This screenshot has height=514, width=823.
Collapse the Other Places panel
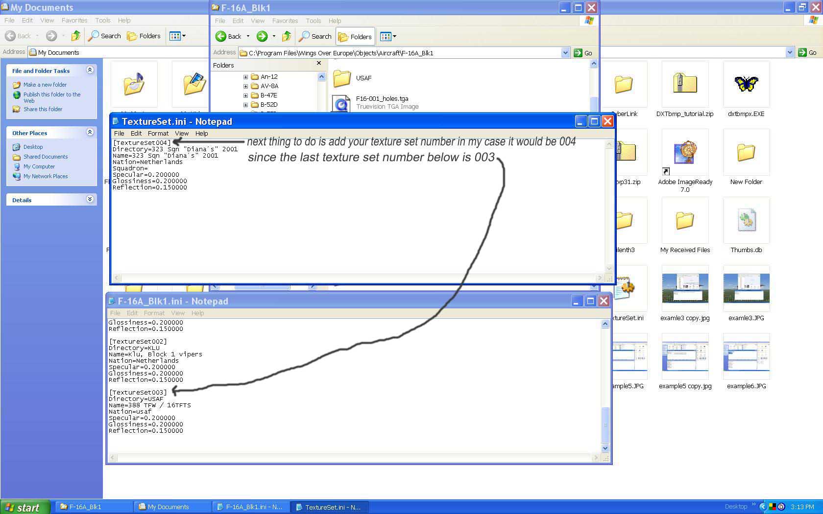pyautogui.click(x=90, y=132)
